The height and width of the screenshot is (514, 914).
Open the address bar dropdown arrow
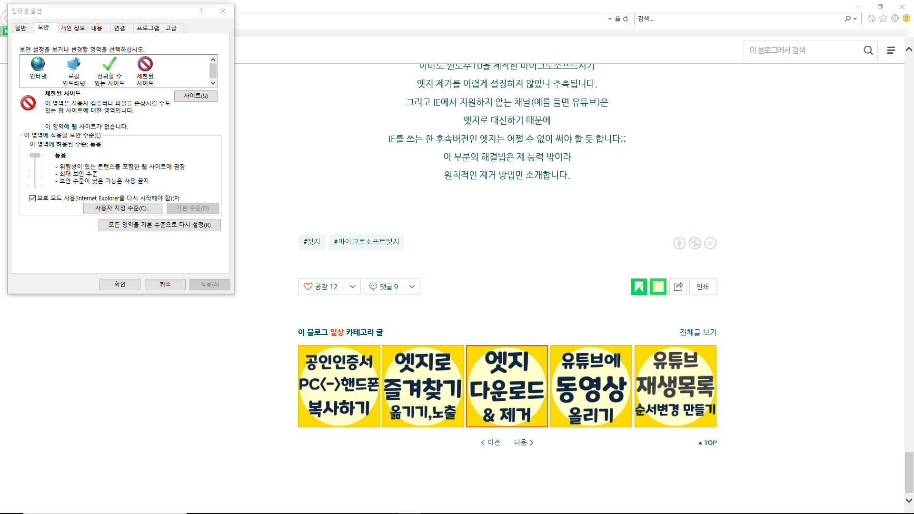click(610, 19)
